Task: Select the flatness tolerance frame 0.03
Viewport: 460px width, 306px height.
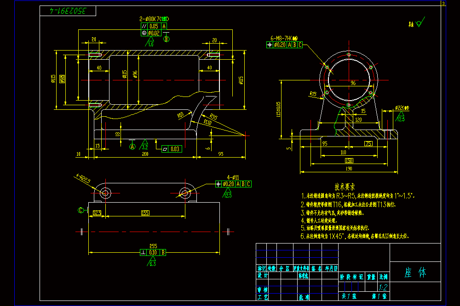Action: (172, 149)
